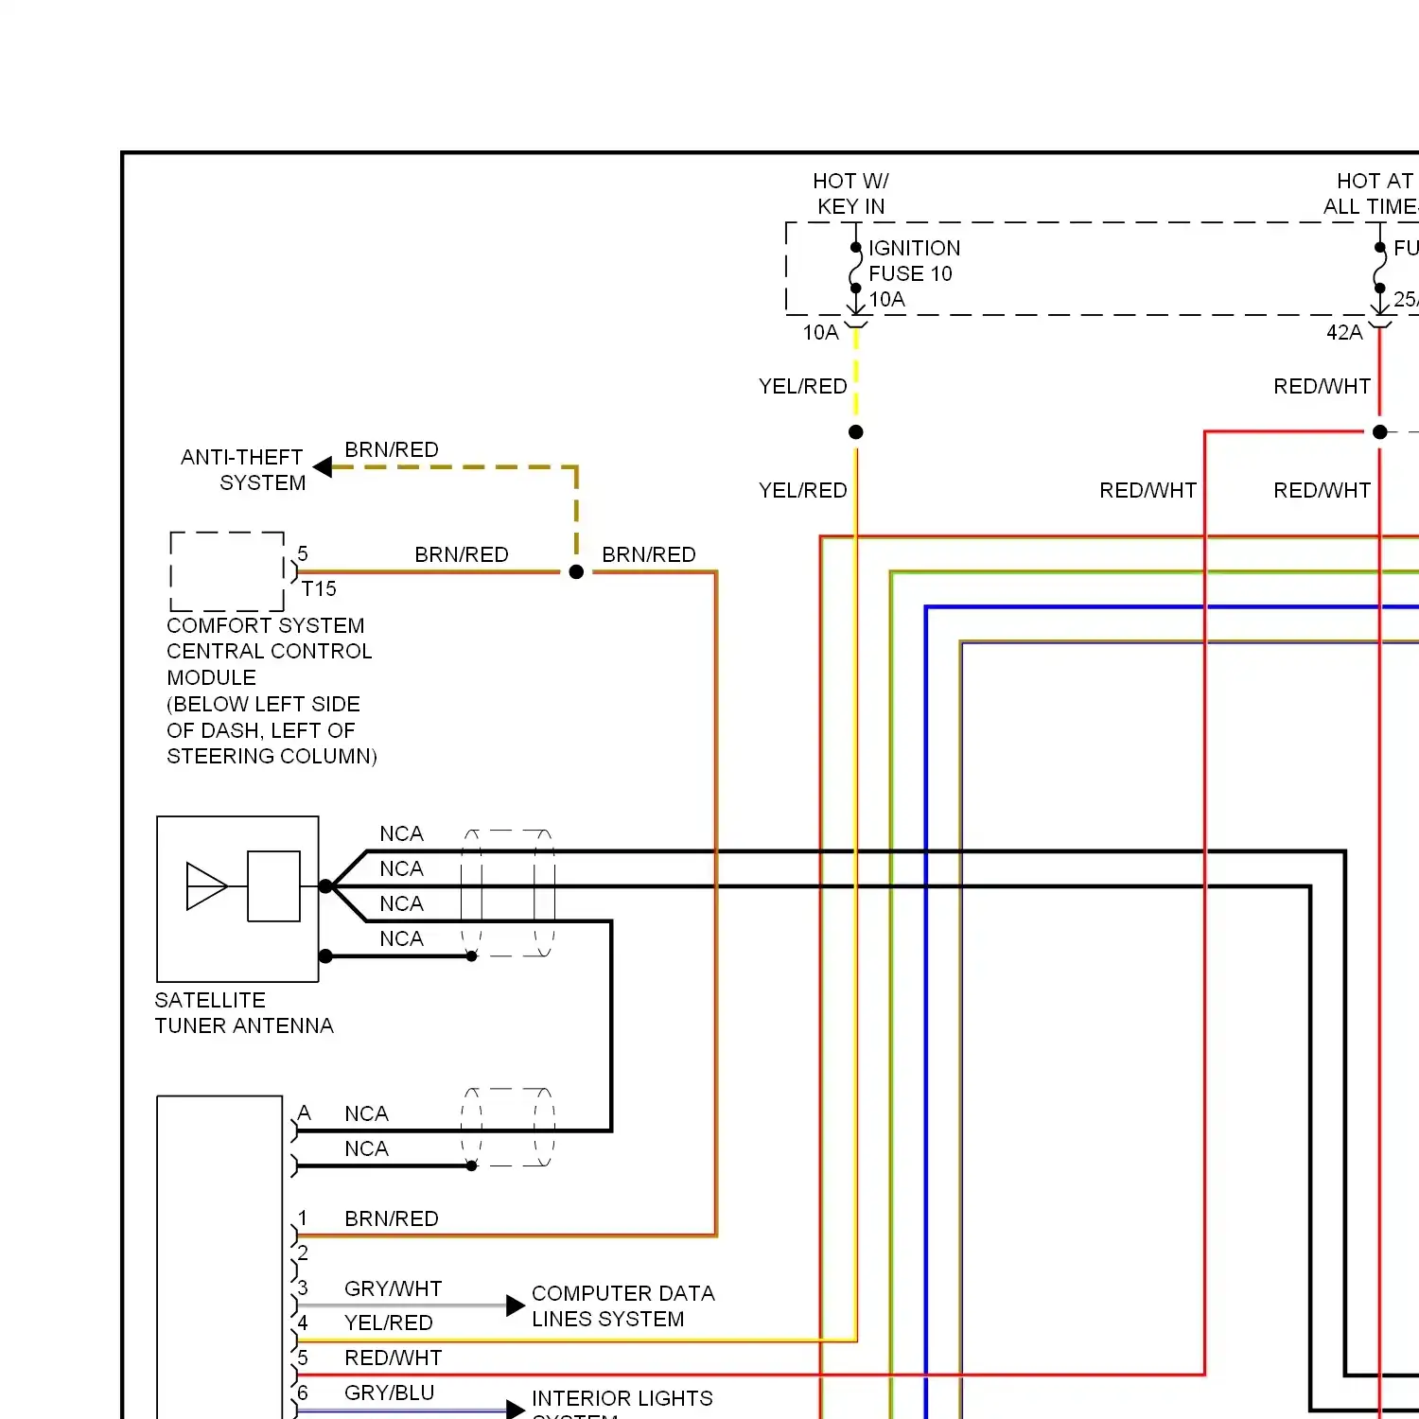The image size is (1419, 1419).
Task: Select the YEL/RED label at pin 4
Action: click(x=389, y=1323)
